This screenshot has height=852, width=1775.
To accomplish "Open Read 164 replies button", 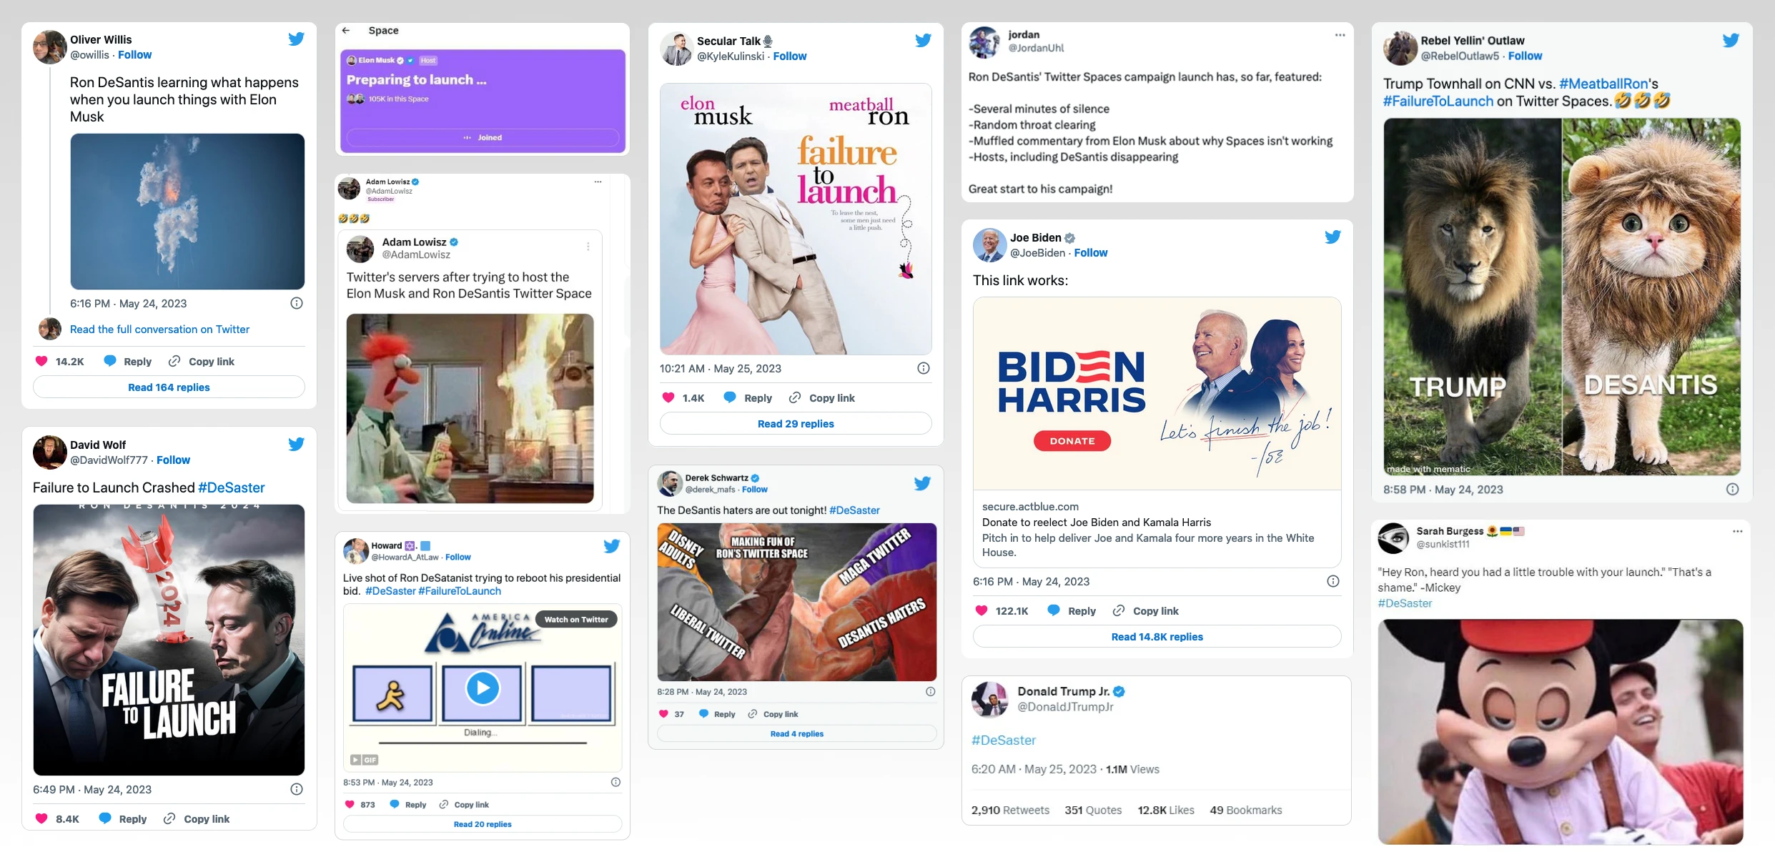I will point(169,387).
